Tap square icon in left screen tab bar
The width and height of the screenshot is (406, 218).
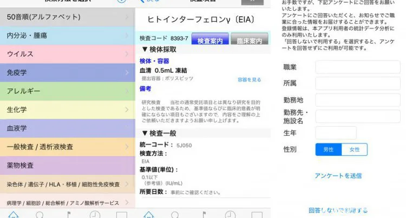click(121, 215)
